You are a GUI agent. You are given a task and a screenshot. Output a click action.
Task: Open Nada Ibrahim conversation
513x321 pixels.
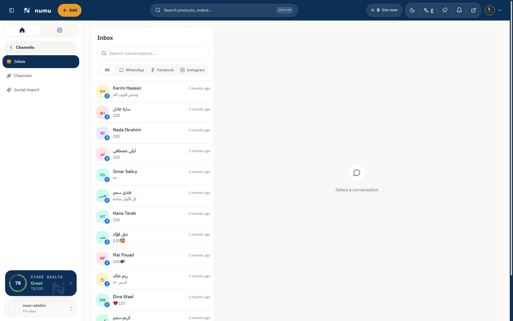pyautogui.click(x=153, y=133)
